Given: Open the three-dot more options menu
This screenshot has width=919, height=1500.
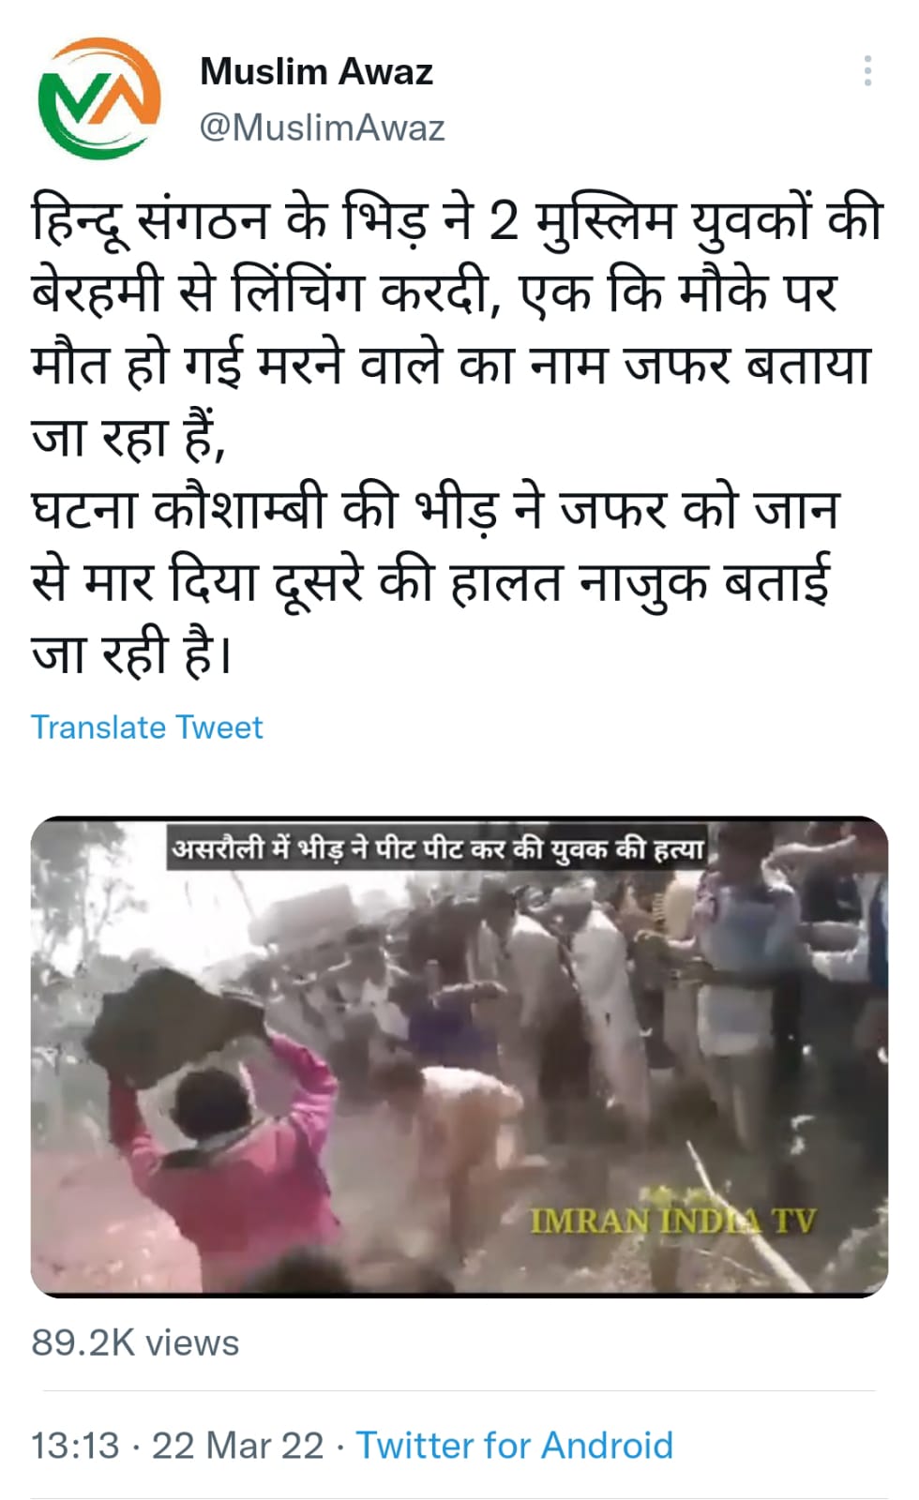Looking at the screenshot, I should (x=867, y=71).
